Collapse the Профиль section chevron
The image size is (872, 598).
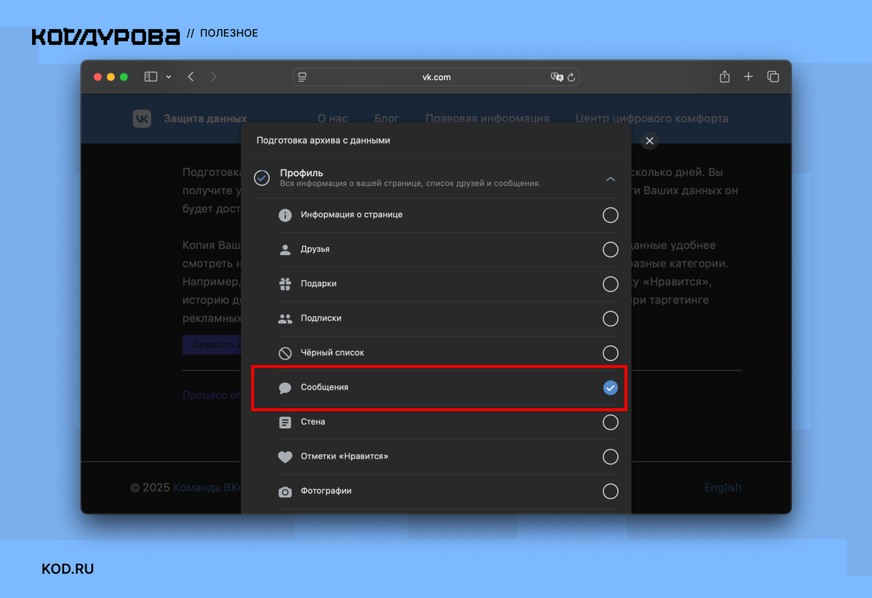pos(610,179)
